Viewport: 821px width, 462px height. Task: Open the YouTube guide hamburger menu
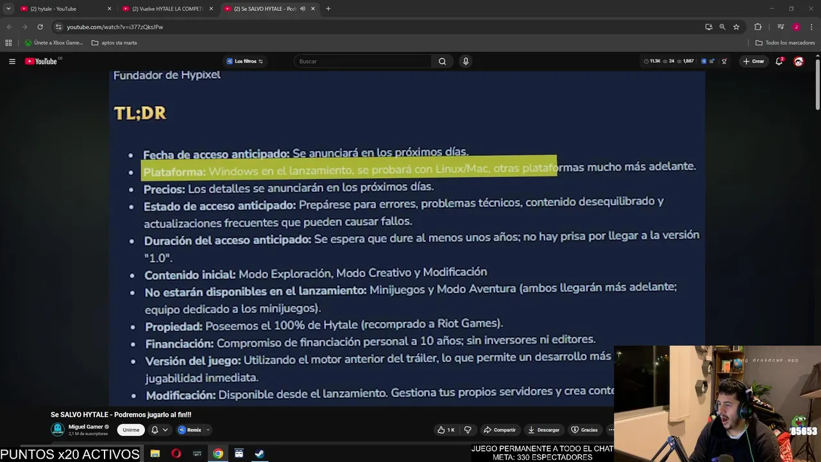(x=12, y=61)
